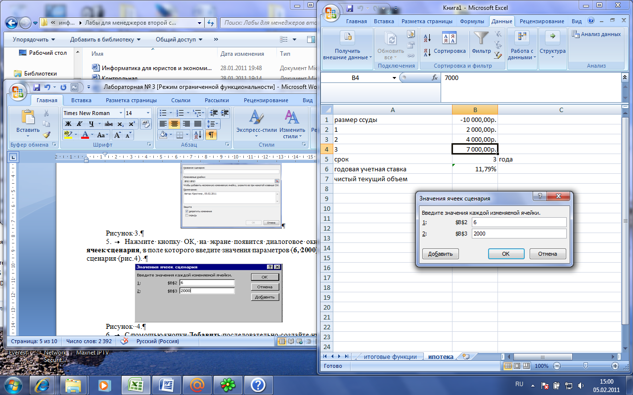
Task: Click the Excel Filter funnel
Action: [x=481, y=39]
